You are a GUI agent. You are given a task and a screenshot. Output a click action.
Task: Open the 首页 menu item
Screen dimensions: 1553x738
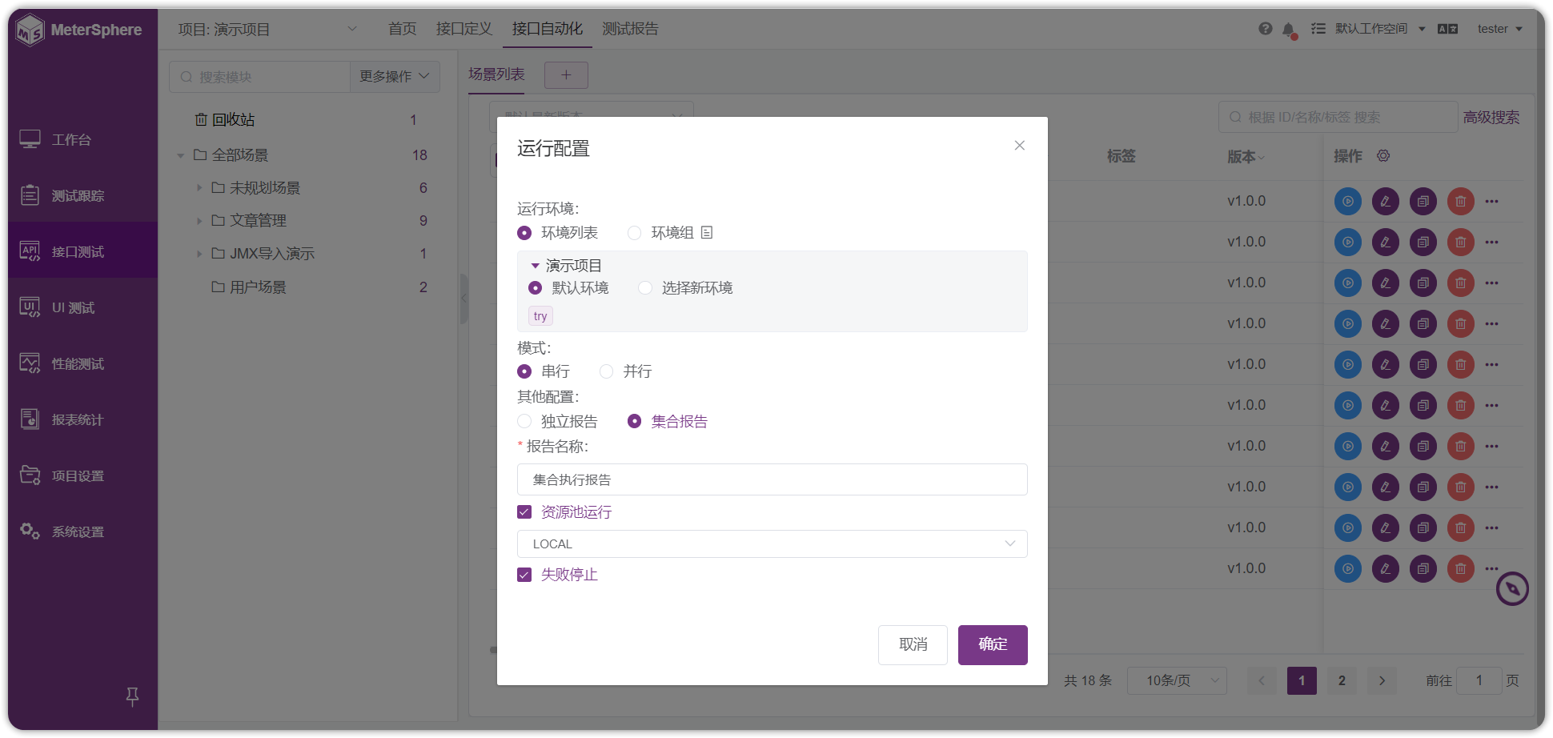[402, 30]
